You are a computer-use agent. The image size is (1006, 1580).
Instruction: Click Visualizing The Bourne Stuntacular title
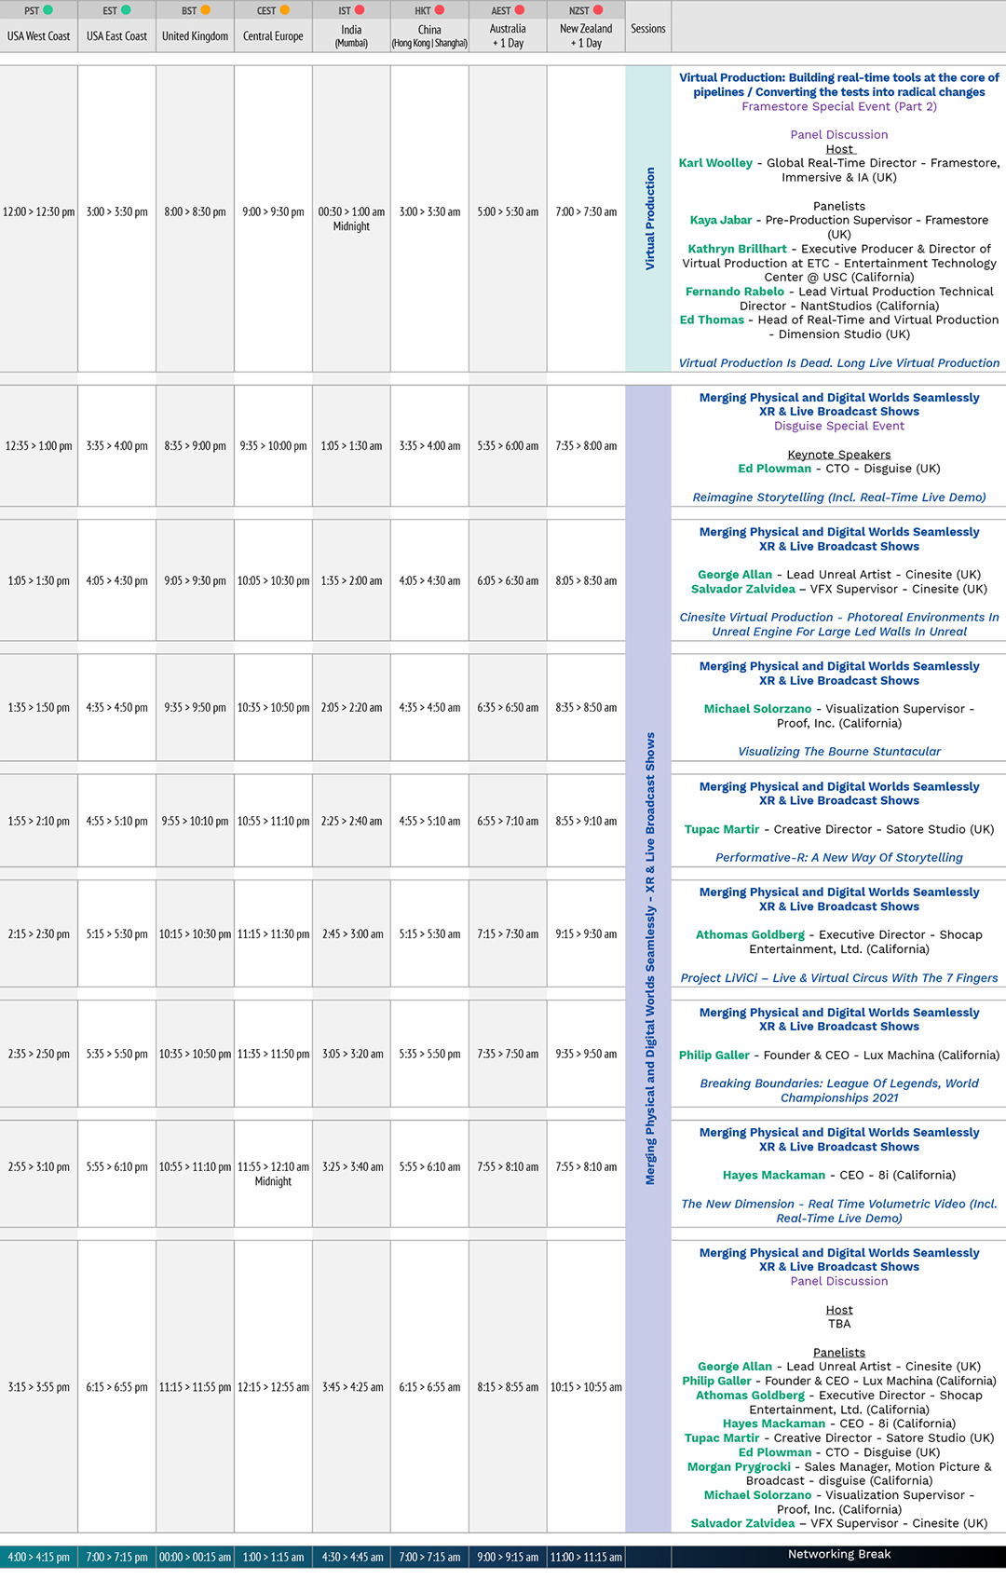(x=839, y=752)
